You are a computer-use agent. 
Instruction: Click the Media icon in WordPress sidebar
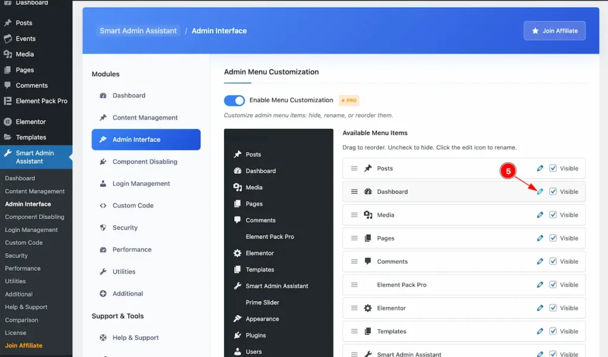(8, 54)
